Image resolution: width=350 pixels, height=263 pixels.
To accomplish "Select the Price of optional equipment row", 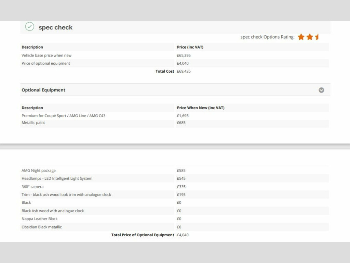I will pos(46,63).
